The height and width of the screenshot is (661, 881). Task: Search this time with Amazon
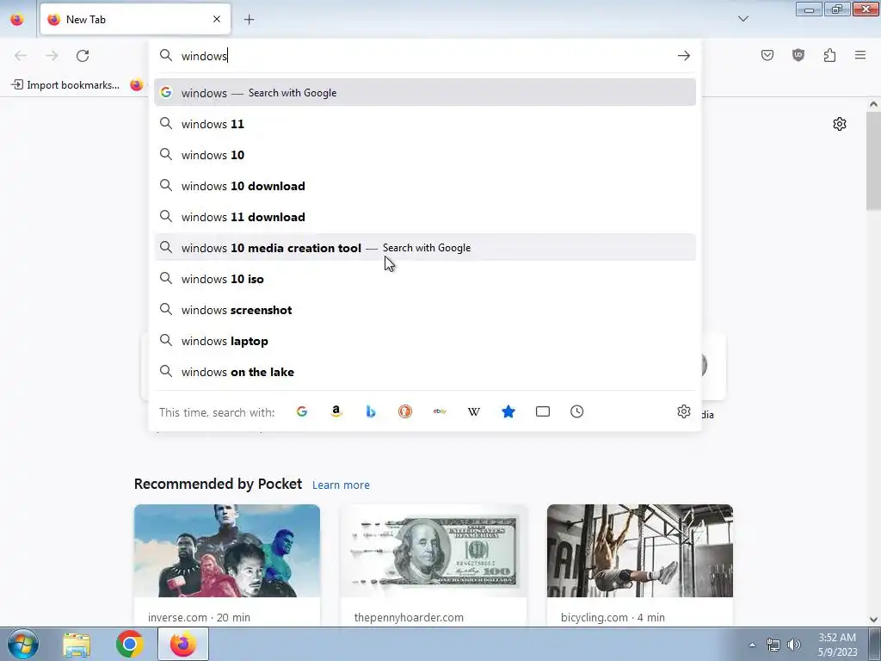coord(336,412)
